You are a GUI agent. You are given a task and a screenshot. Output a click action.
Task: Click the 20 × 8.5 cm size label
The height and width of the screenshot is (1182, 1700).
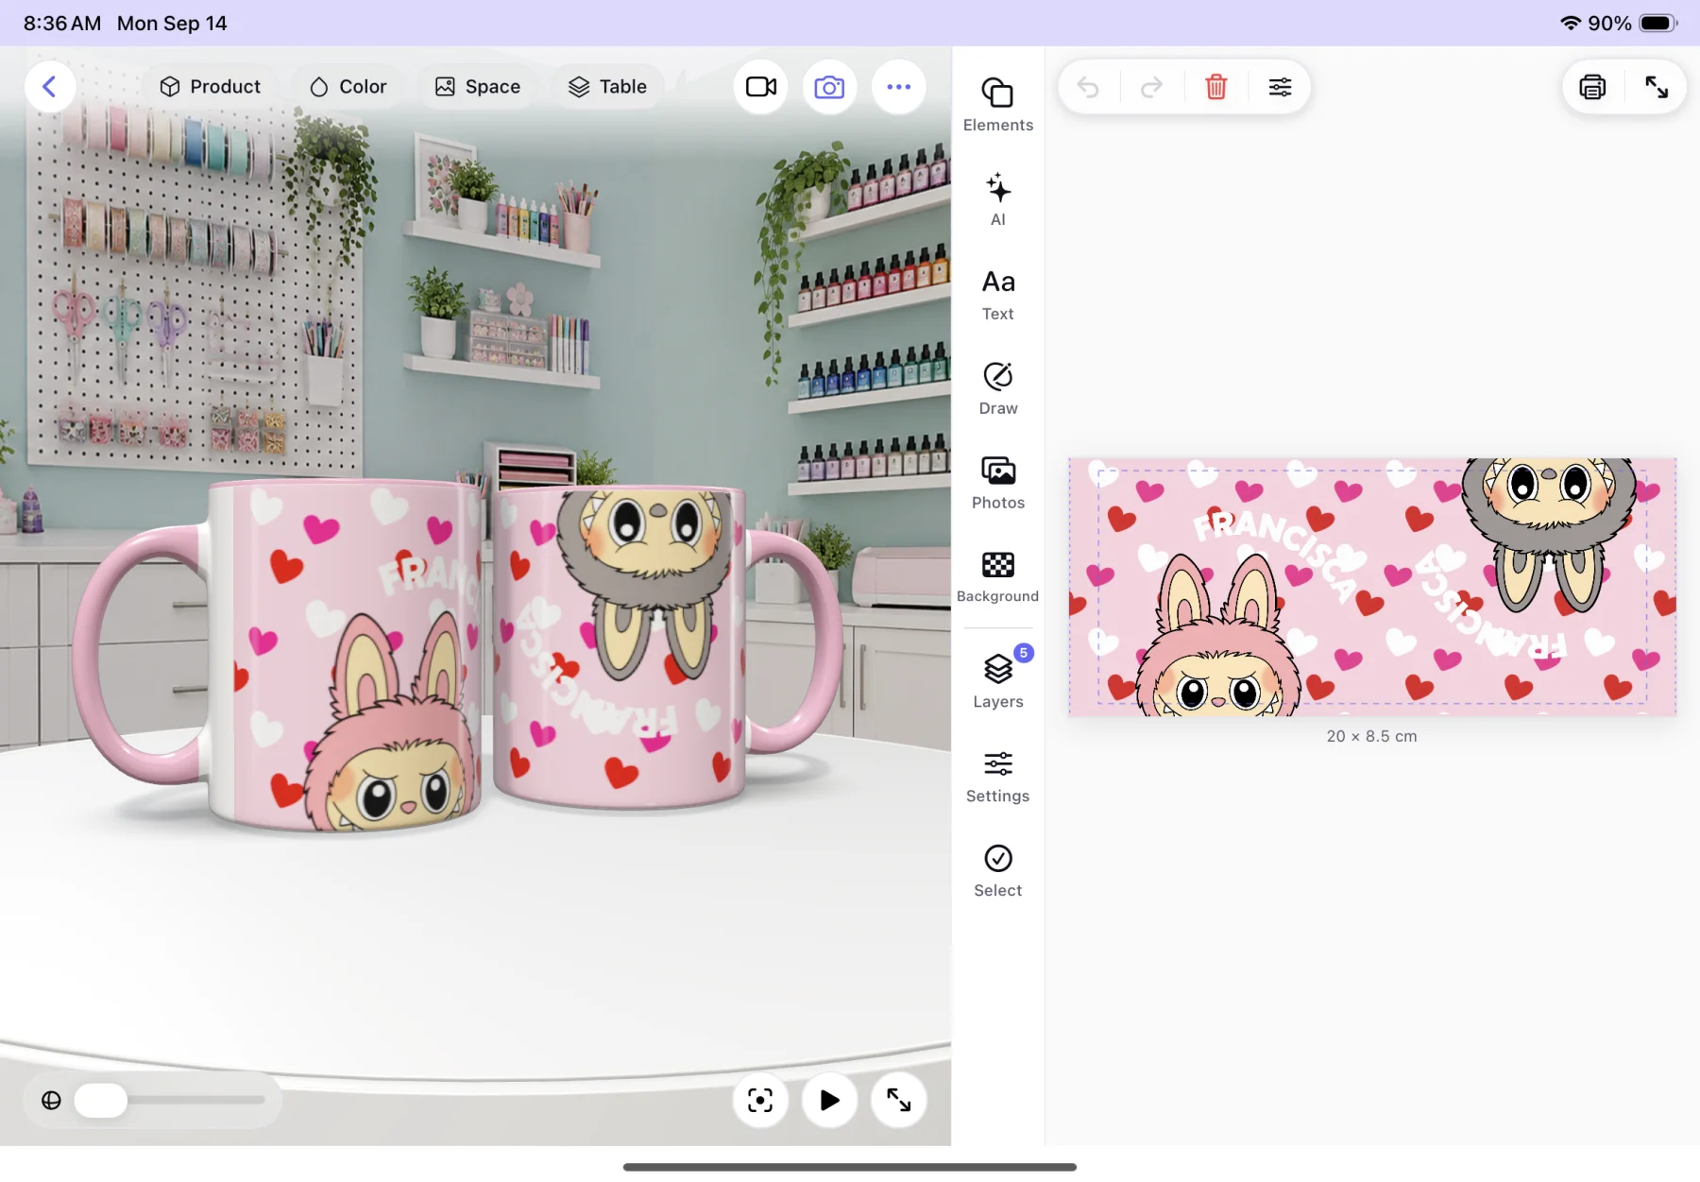click(x=1371, y=736)
